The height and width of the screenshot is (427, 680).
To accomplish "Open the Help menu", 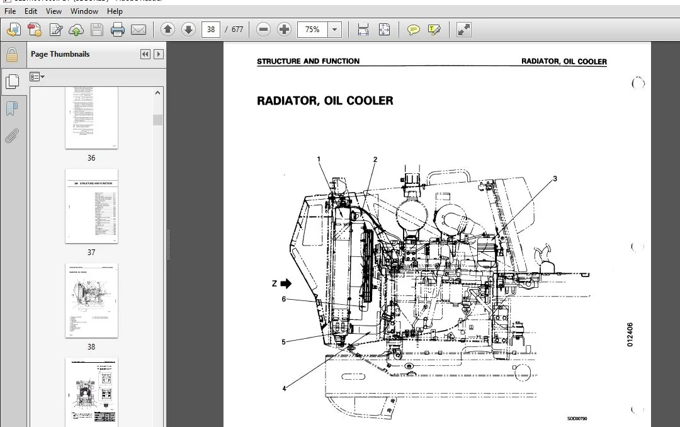I will point(115,11).
